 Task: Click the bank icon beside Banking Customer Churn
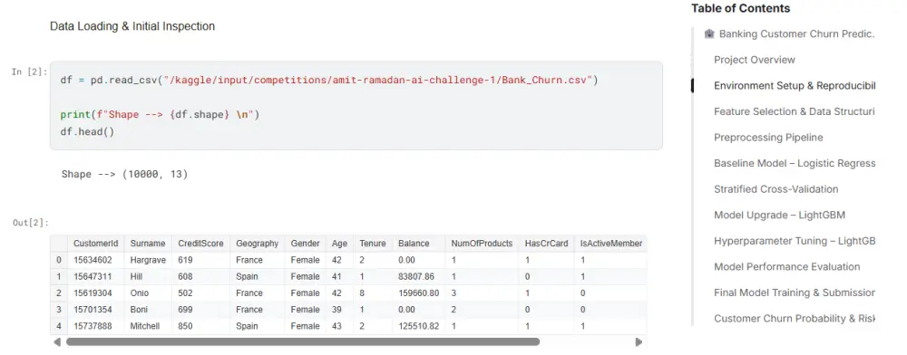click(709, 34)
